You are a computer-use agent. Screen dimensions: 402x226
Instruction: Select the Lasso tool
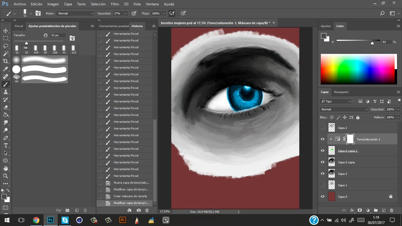tap(5, 46)
